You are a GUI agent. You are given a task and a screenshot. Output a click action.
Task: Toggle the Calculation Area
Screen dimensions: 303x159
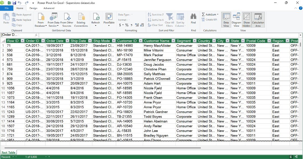pos(258,20)
